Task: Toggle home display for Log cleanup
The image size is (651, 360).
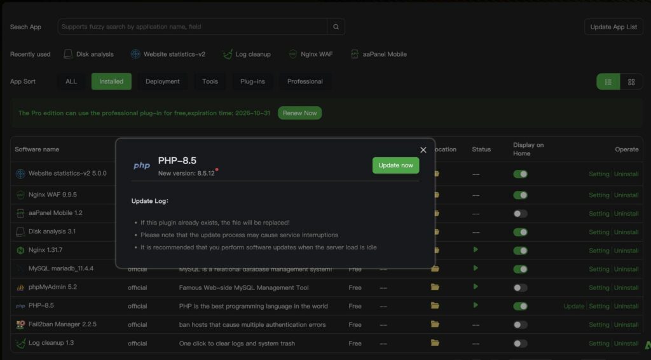Action: (520, 343)
